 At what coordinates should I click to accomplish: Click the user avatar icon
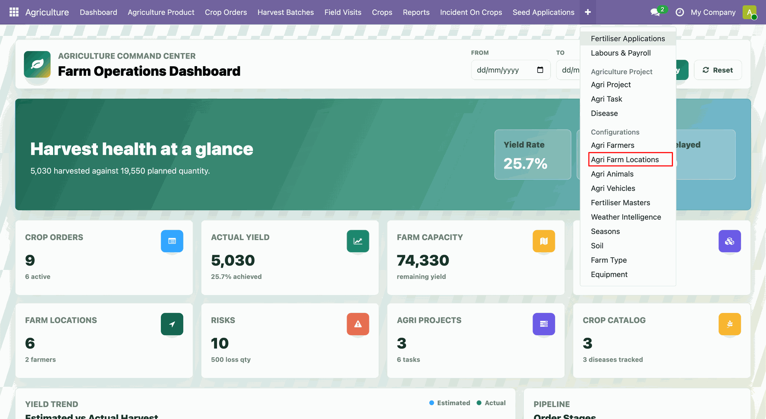coord(750,12)
